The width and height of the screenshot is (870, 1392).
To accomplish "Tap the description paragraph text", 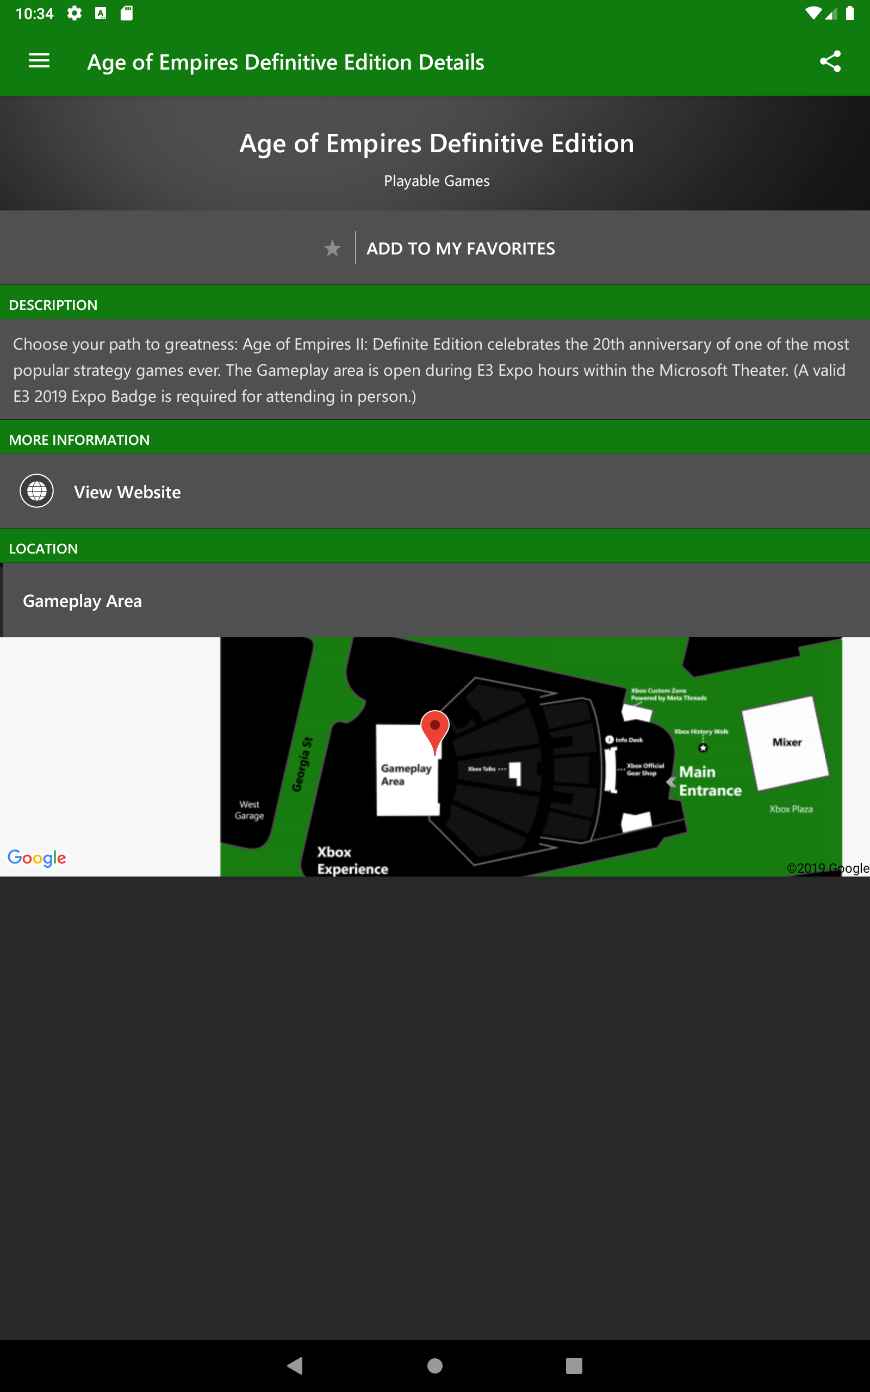I will (432, 370).
